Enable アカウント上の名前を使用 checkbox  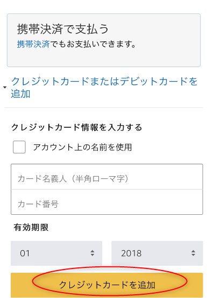pyautogui.click(x=19, y=147)
